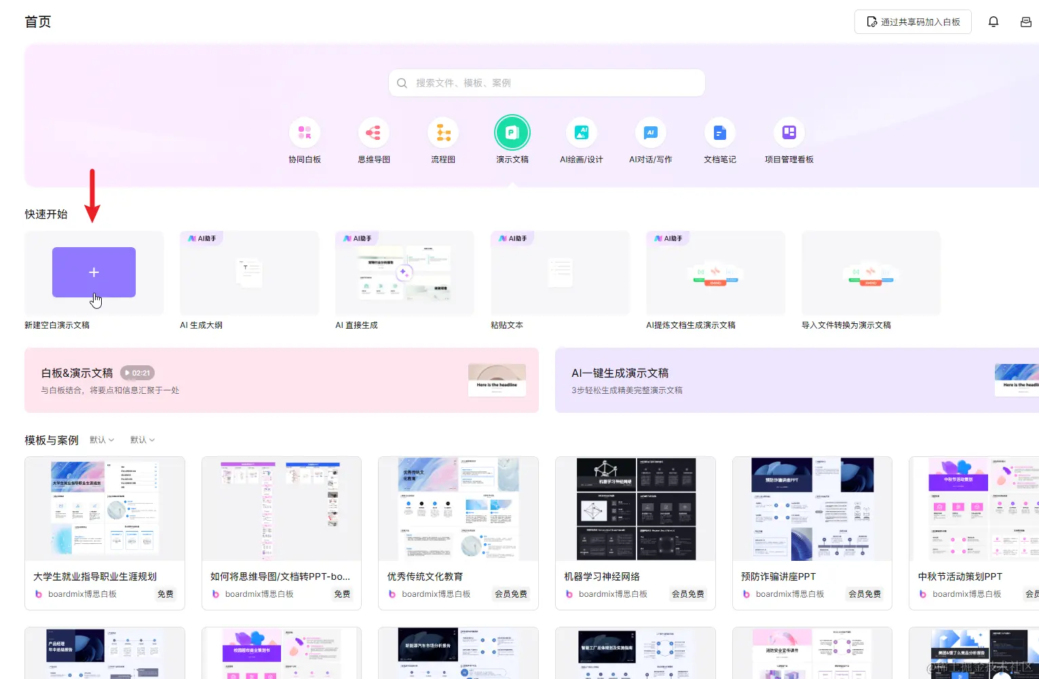Click the 项目管理看板 icon
The width and height of the screenshot is (1039, 679).
789,132
